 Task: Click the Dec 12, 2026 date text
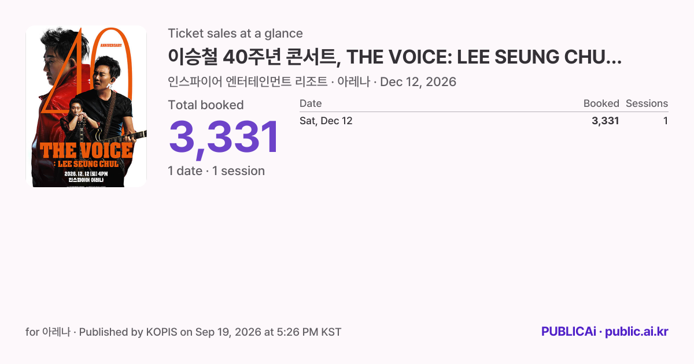(x=418, y=82)
